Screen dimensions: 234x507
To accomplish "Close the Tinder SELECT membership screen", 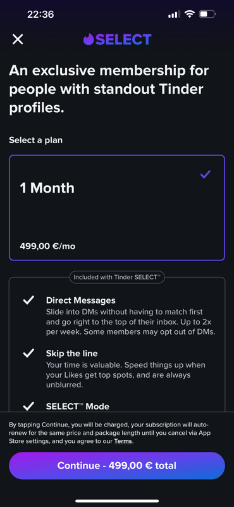I will 18,39.
